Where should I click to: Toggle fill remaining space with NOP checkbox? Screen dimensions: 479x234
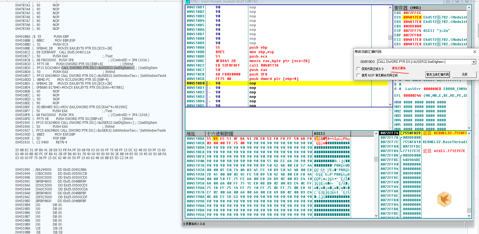(358, 75)
